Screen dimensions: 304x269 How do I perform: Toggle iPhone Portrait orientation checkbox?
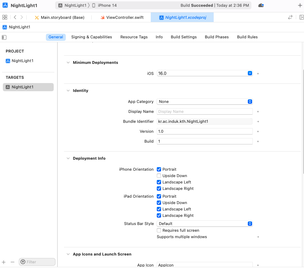click(x=159, y=169)
